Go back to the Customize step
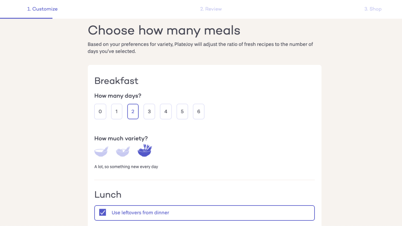Image resolution: width=402 pixels, height=226 pixels. [x=42, y=9]
